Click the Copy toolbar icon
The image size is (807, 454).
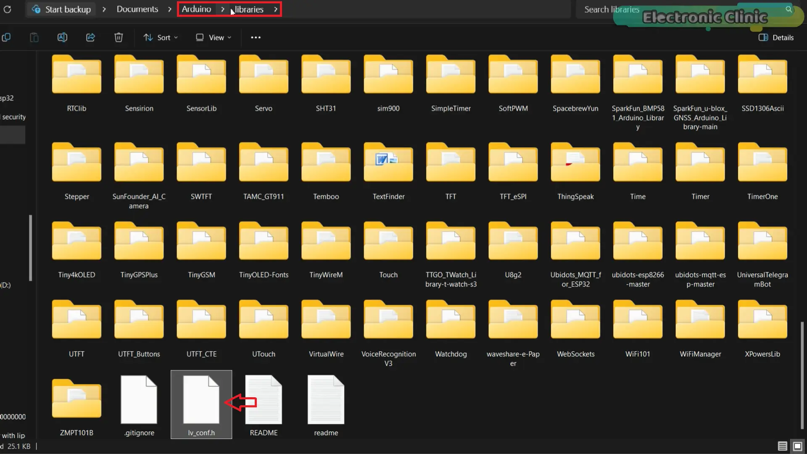[x=6, y=37]
